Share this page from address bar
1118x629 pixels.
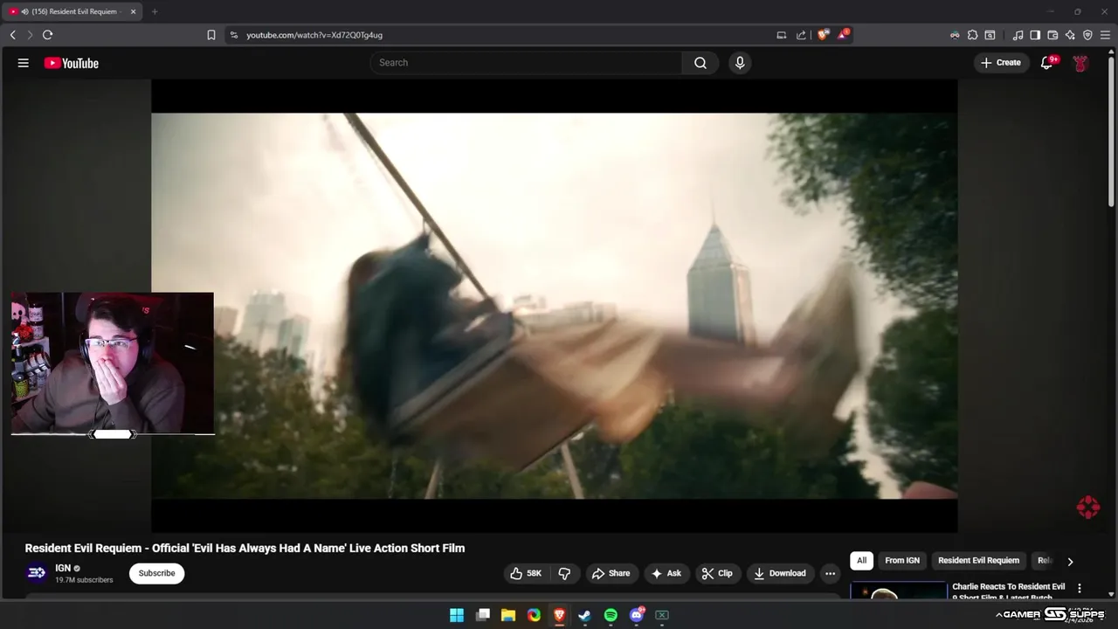tap(801, 35)
